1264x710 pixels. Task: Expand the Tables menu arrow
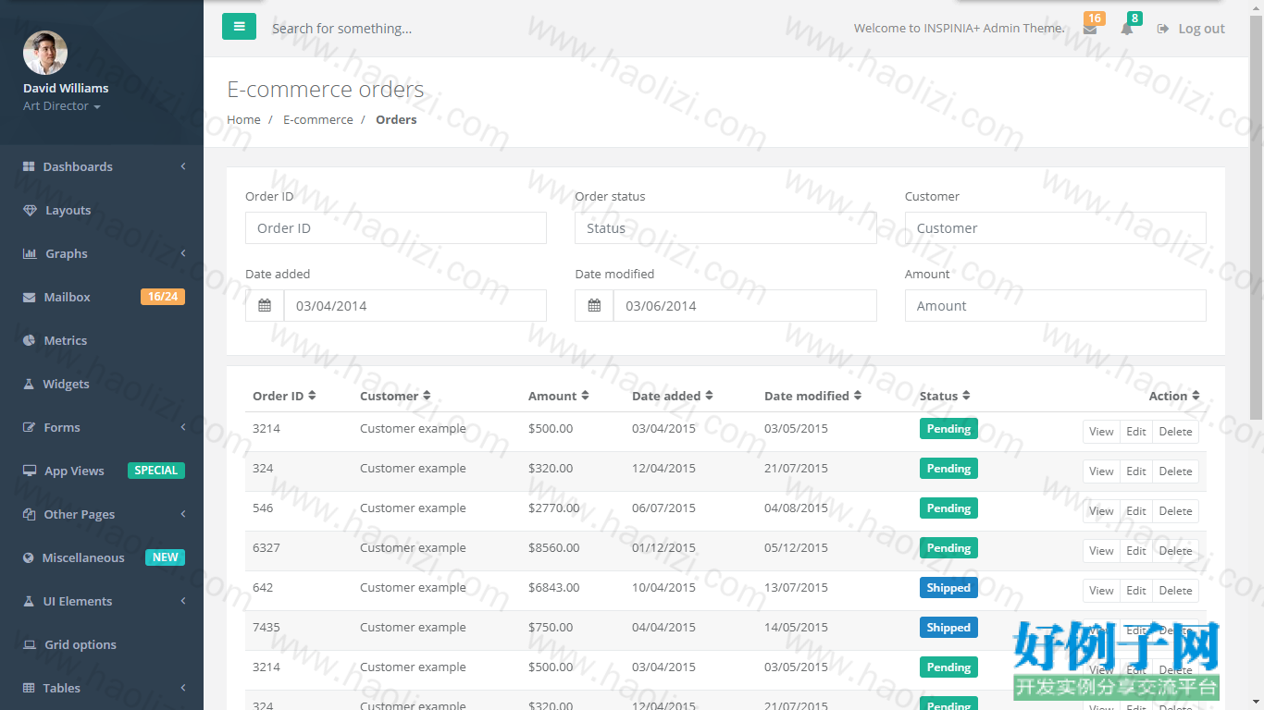click(183, 688)
